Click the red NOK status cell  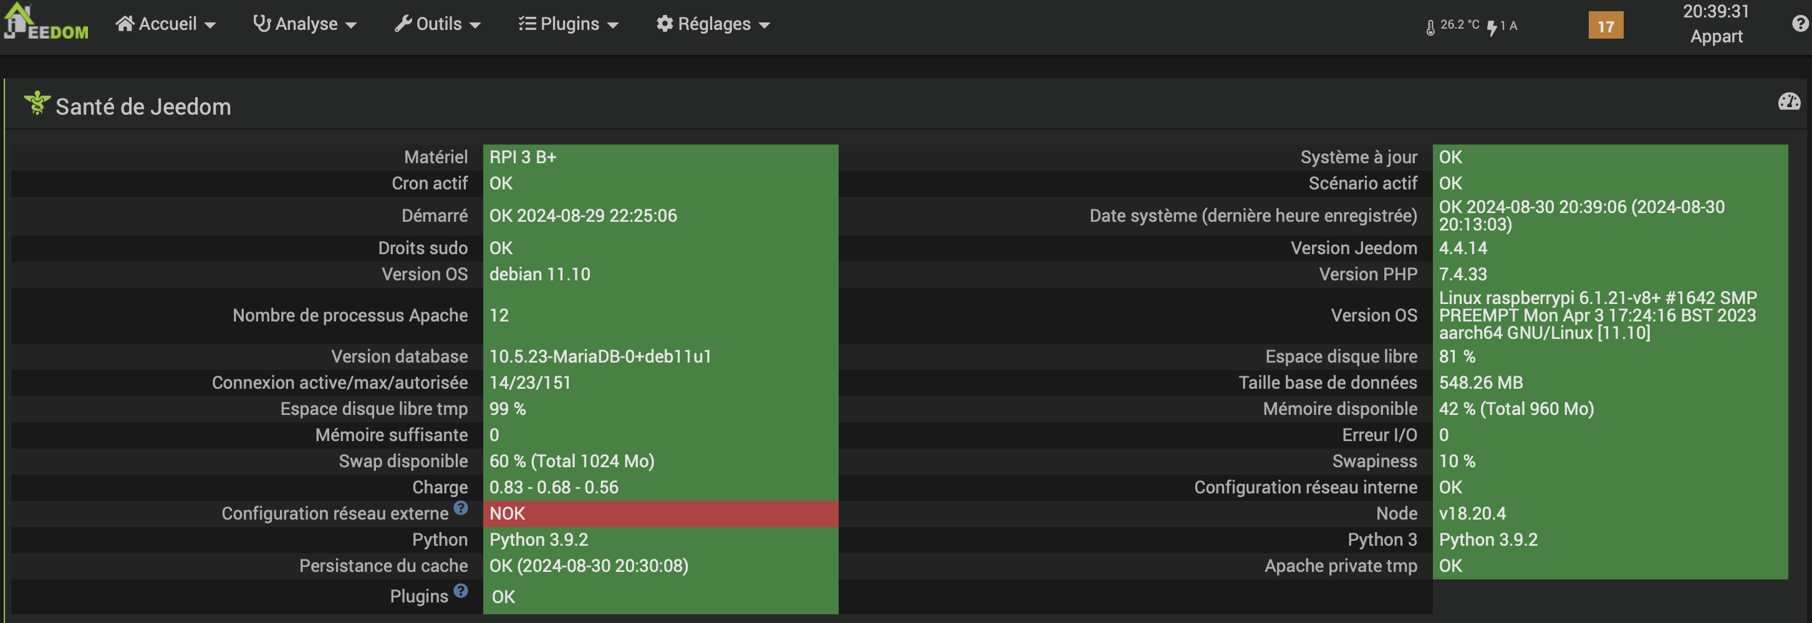tap(660, 514)
